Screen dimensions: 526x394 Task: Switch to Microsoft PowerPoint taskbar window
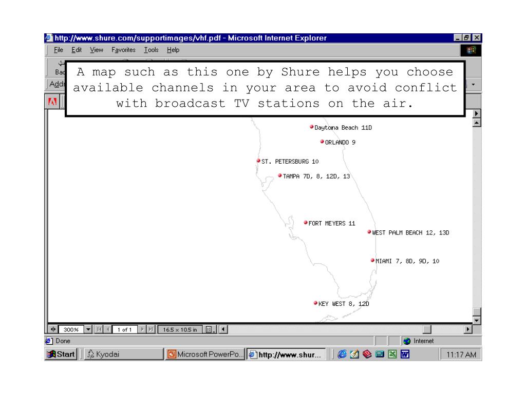click(205, 354)
